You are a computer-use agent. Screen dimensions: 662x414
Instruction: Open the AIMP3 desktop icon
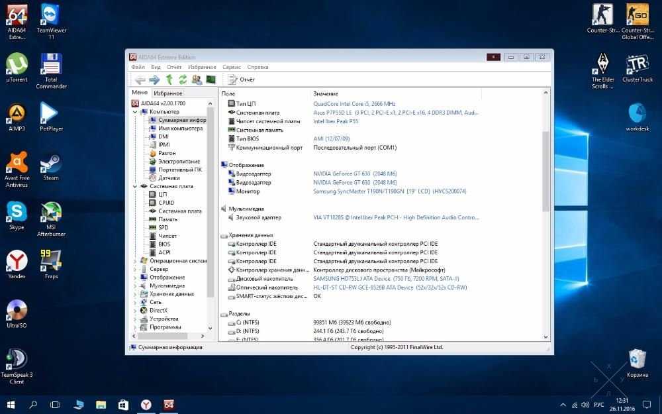17,117
